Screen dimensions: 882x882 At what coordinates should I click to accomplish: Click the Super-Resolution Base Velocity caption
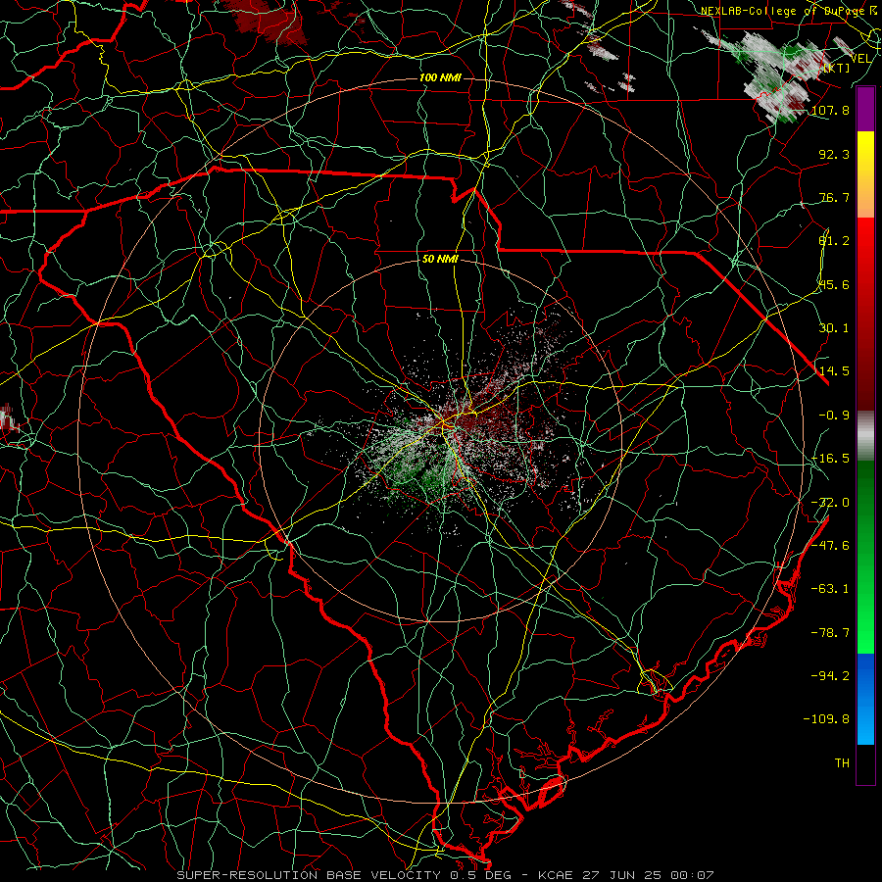click(446, 875)
